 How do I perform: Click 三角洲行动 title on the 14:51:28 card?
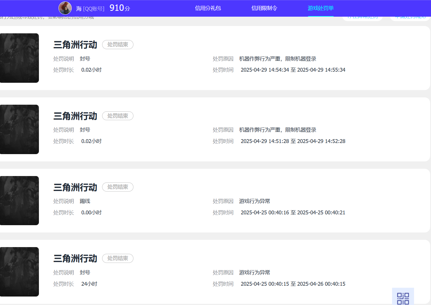tap(75, 116)
